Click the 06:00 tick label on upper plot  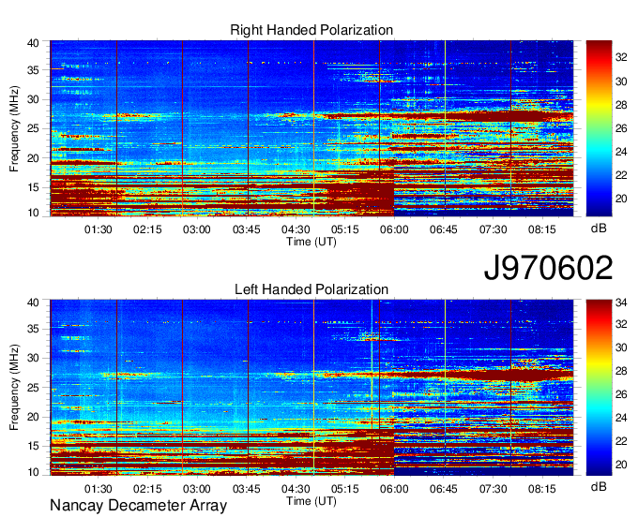(x=394, y=229)
